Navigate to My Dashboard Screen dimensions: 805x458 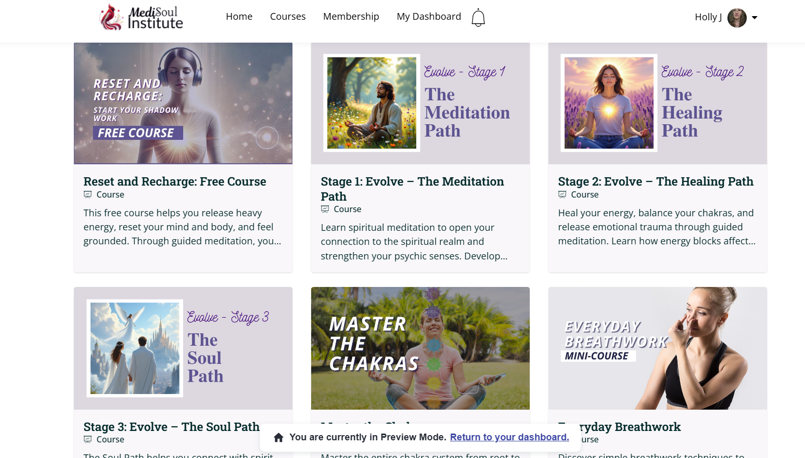429,17
